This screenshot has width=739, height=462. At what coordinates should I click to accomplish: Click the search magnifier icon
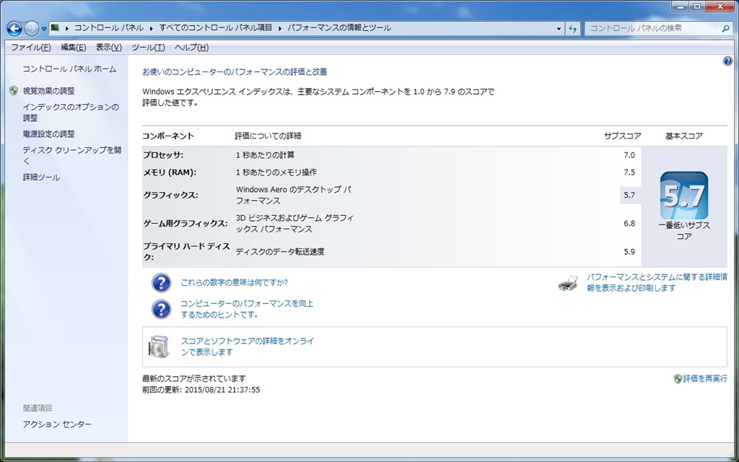pyautogui.click(x=726, y=28)
